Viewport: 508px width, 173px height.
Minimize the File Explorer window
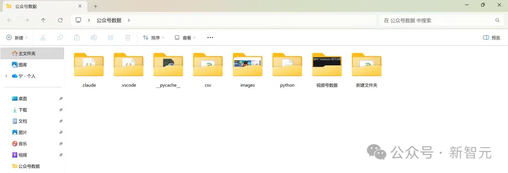(467, 5)
